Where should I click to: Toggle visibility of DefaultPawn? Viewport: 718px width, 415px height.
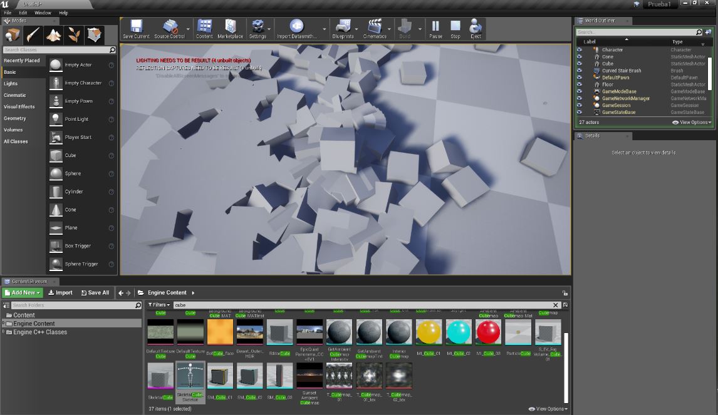click(x=580, y=78)
